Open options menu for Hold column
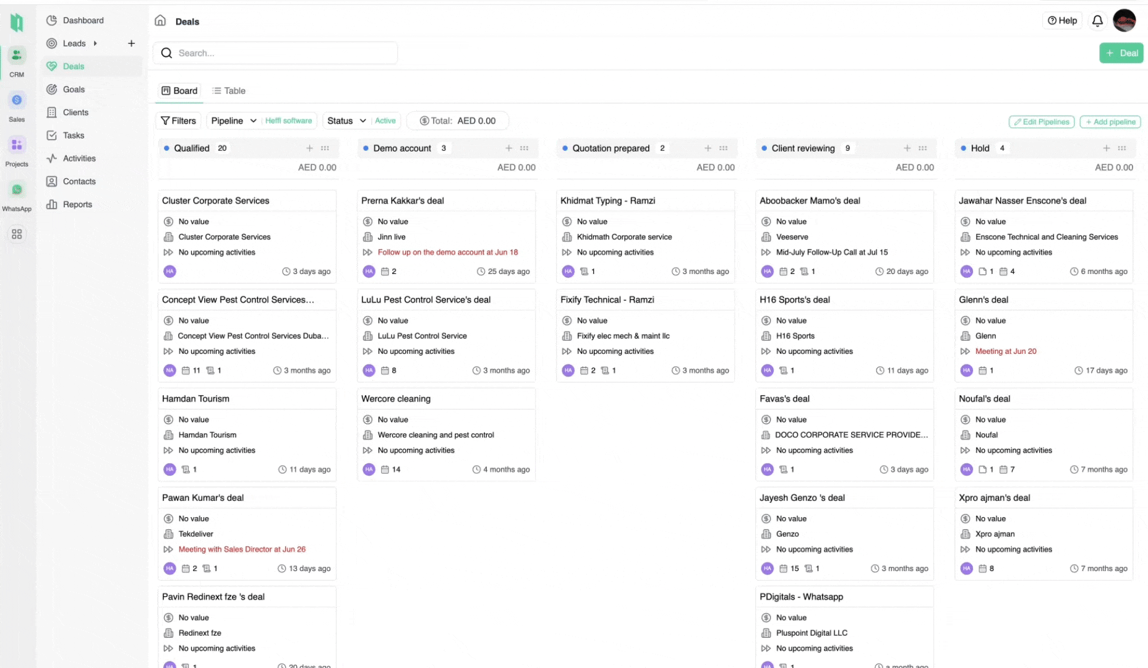The height and width of the screenshot is (668, 1148). click(x=1121, y=148)
